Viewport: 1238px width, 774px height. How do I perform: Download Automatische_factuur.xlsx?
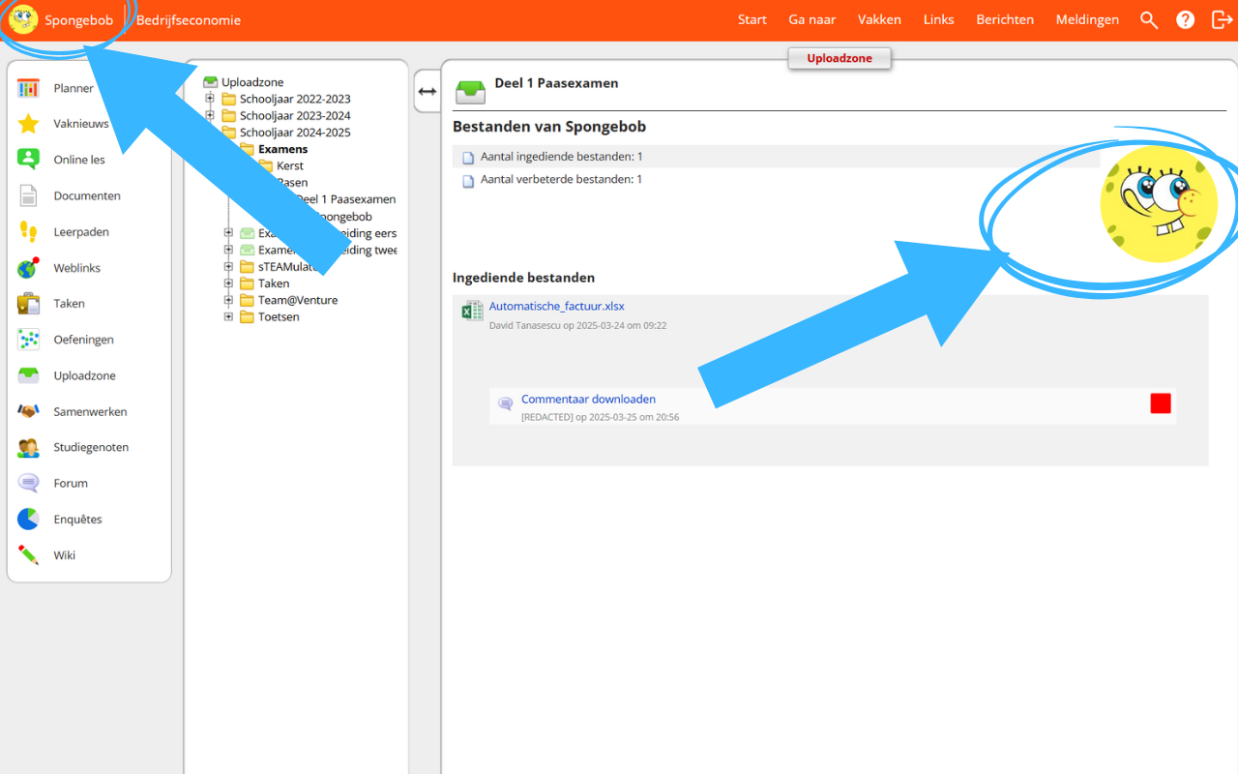[x=556, y=306]
